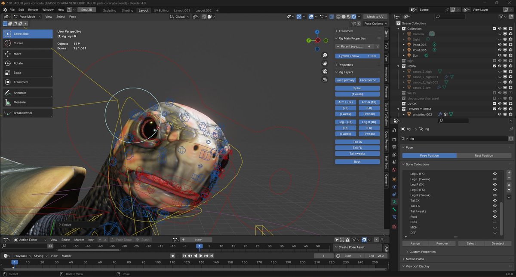Viewport: 516px width, 277px height.
Task: Enable the WGTS collection checkbox
Action: coord(494,93)
